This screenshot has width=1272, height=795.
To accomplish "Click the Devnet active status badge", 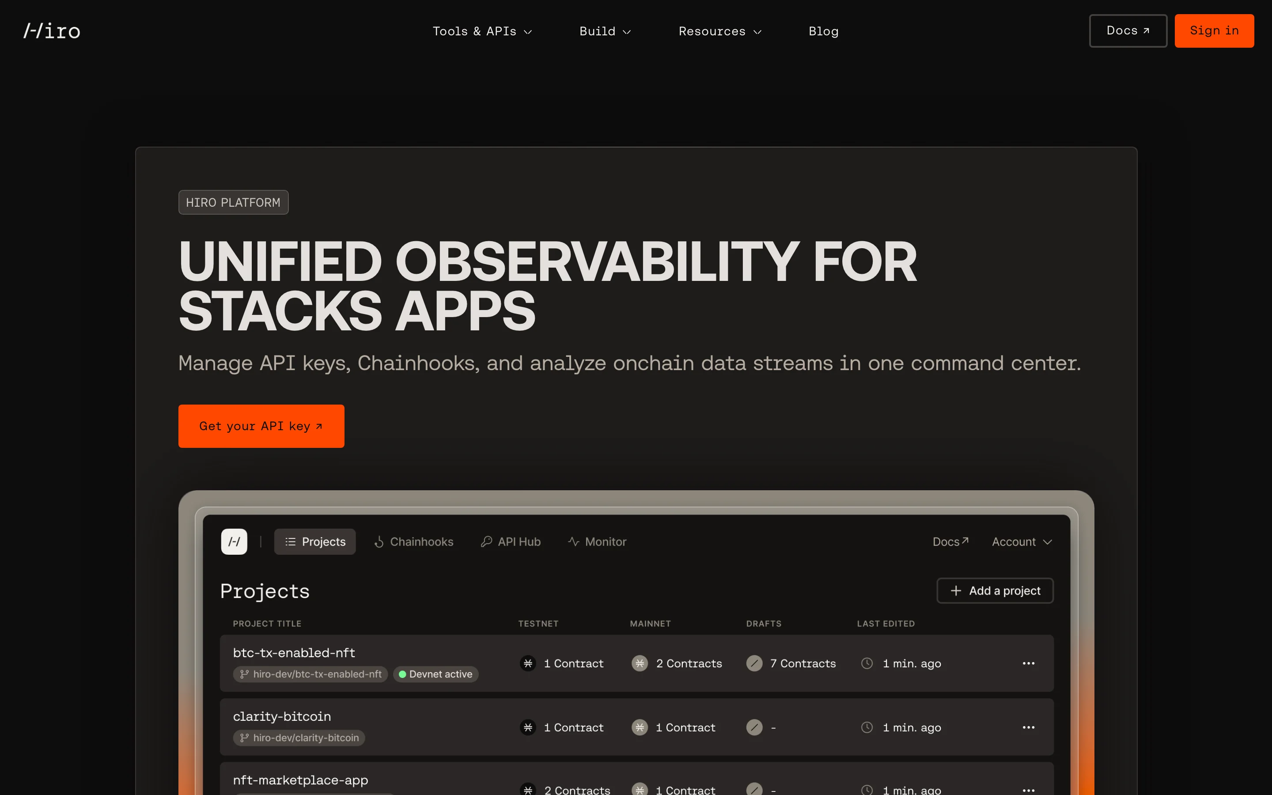I will tap(435, 674).
